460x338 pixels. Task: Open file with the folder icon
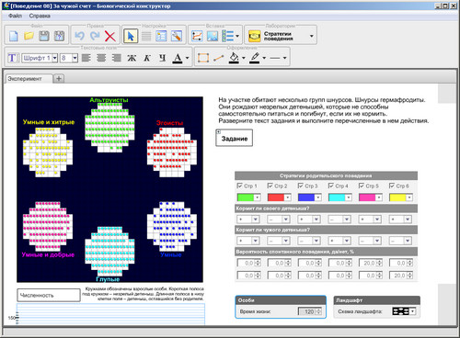click(29, 36)
